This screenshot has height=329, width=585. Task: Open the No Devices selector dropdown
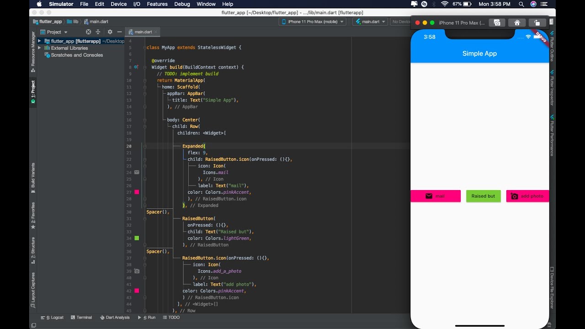click(x=401, y=21)
